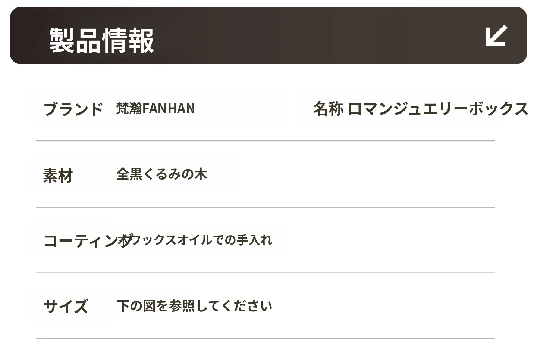Select the サイズ row label
Viewport: 537px width, 354px height.
tap(66, 307)
